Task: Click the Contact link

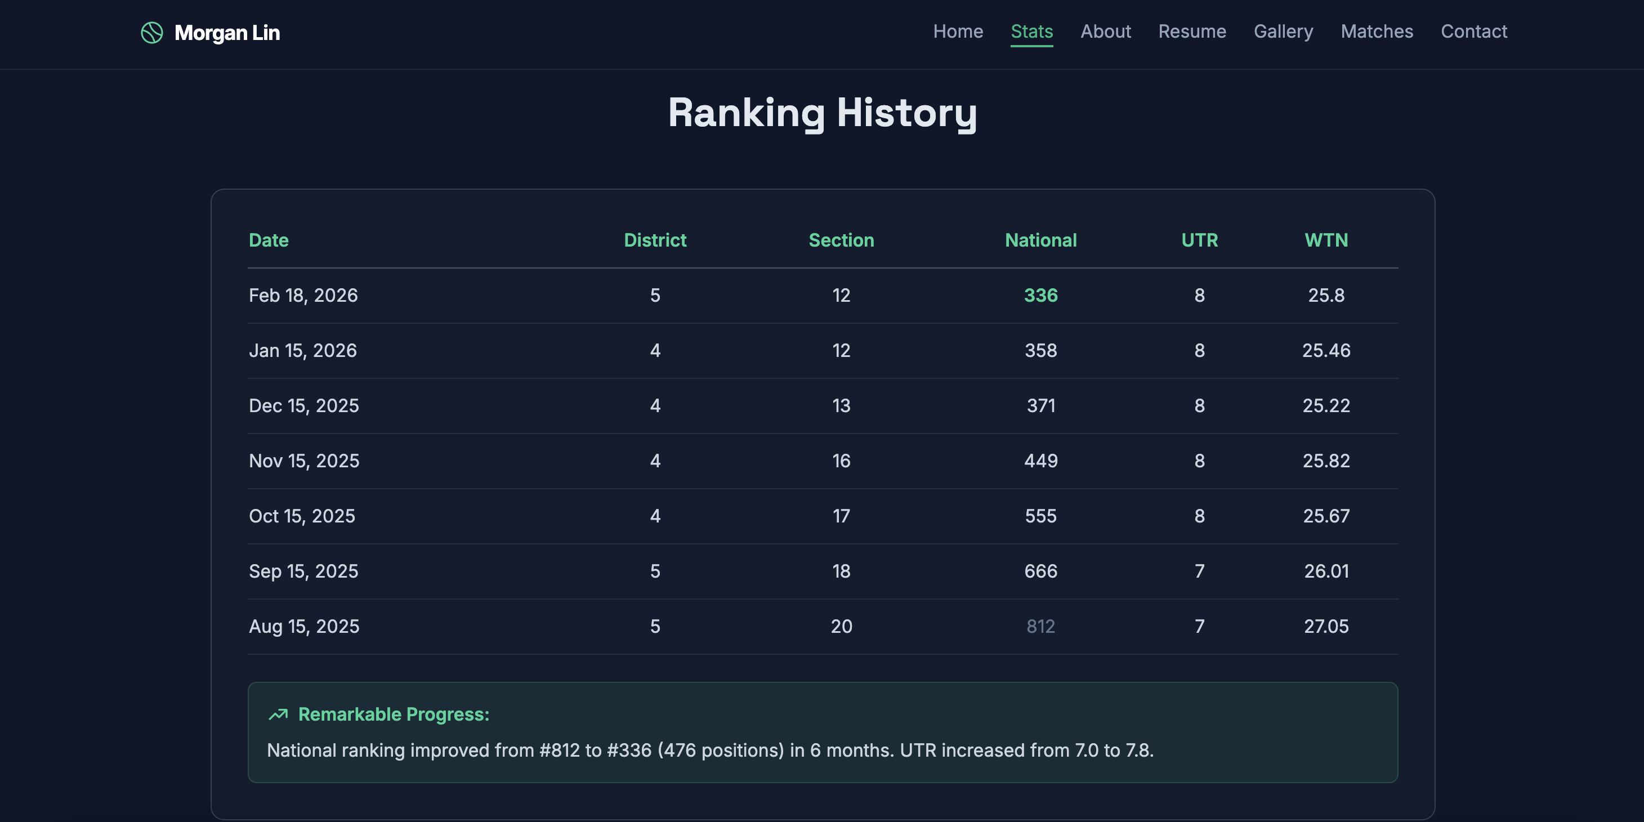Action: click(1473, 32)
